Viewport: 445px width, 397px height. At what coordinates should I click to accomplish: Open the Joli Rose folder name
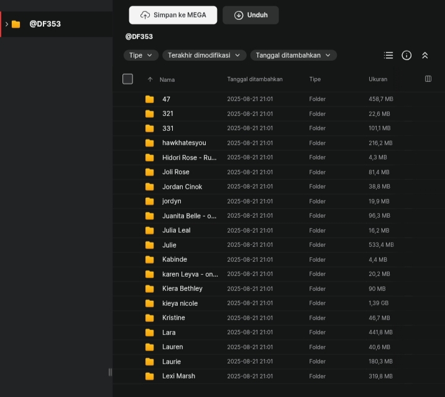coord(176,172)
